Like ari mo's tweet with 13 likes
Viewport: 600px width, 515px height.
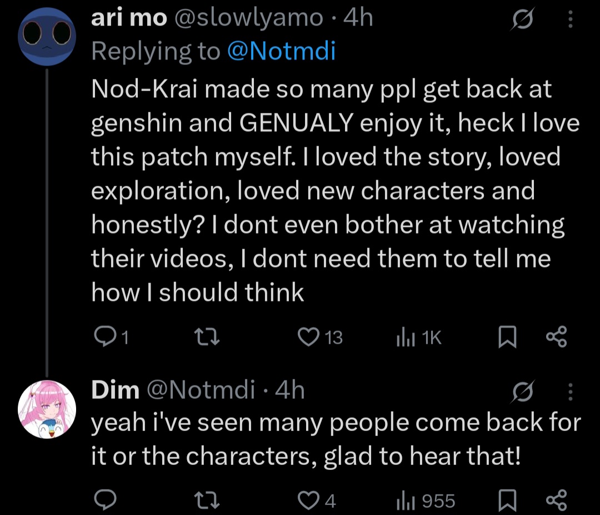pos(320,337)
